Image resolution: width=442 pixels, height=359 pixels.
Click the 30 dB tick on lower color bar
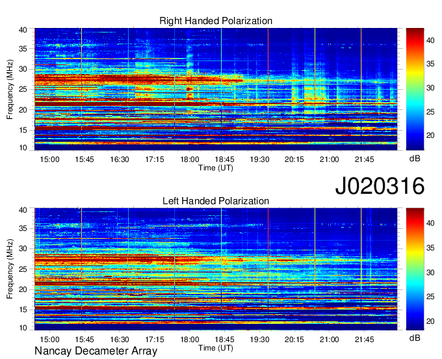[430, 273]
